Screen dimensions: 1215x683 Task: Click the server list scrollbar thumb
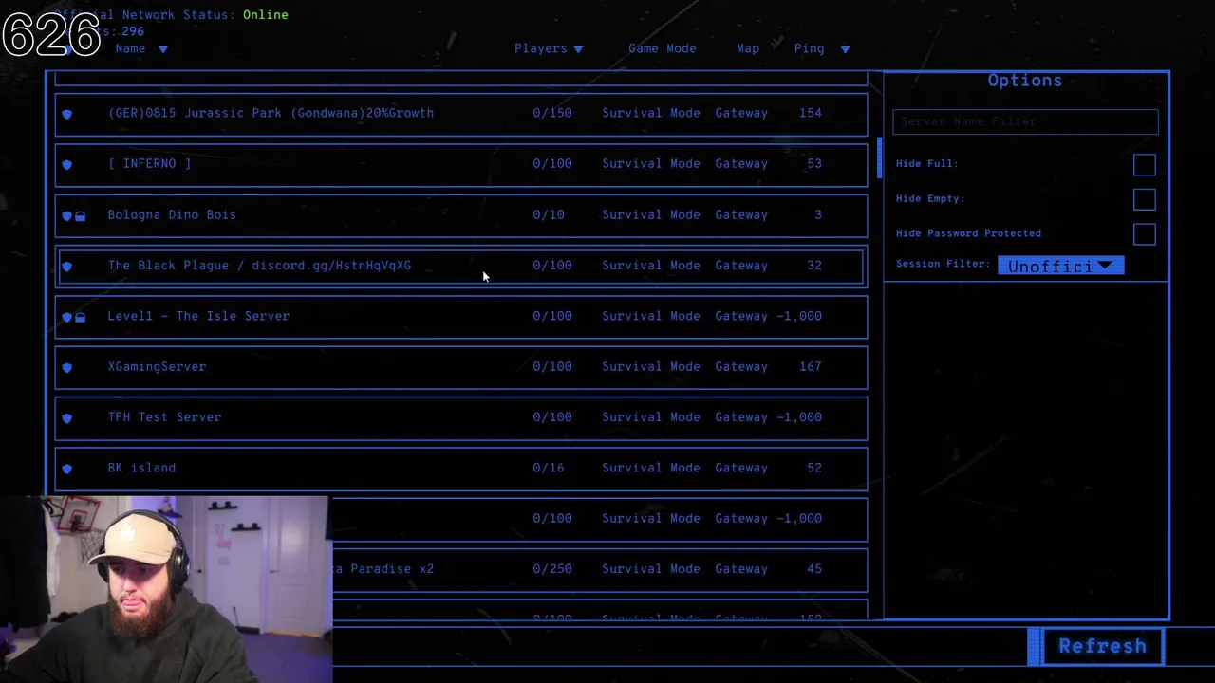click(880, 157)
